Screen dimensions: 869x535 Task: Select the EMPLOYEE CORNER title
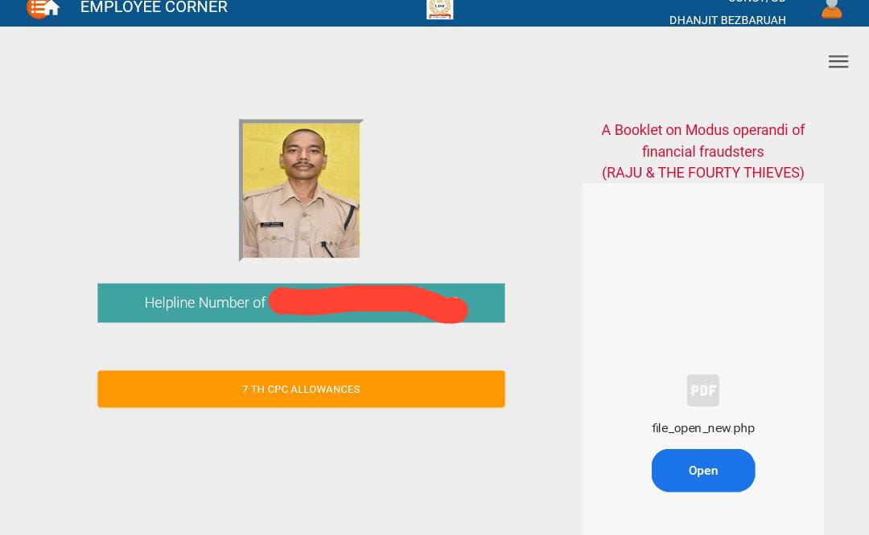154,8
